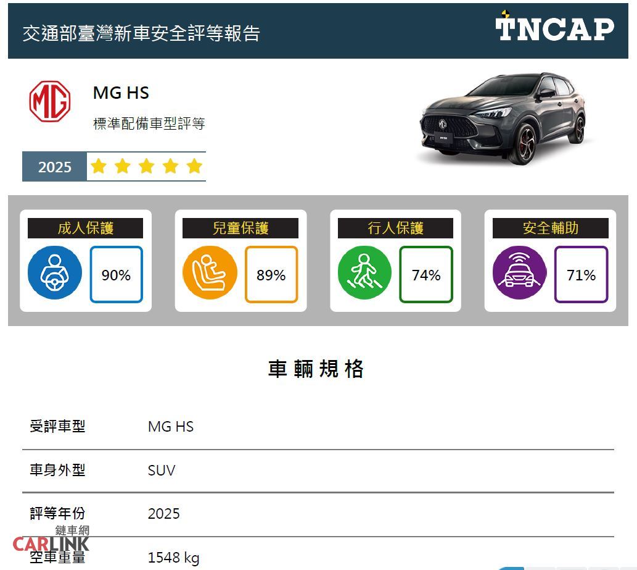The width and height of the screenshot is (637, 570).
Task: Select the 兒童保護 category label
Action: (240, 228)
